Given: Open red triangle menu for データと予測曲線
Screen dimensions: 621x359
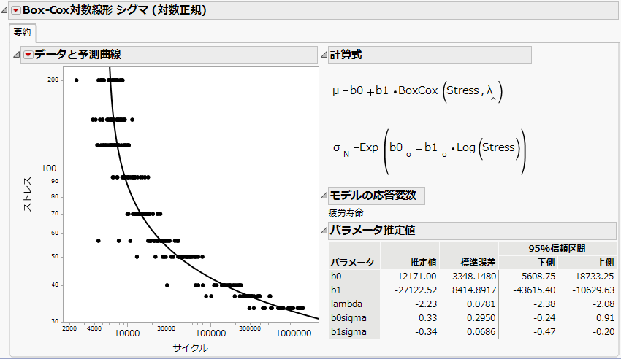Looking at the screenshot, I should click(x=28, y=55).
